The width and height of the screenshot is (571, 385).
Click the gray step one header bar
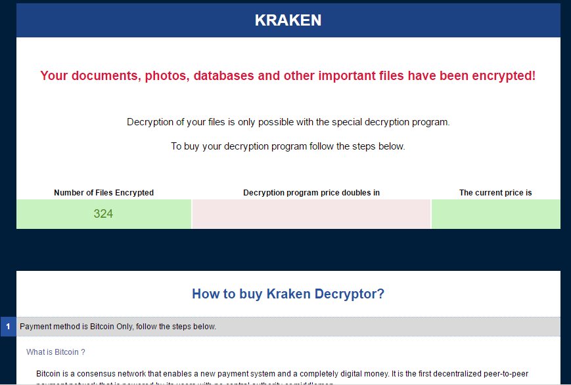[288, 326]
